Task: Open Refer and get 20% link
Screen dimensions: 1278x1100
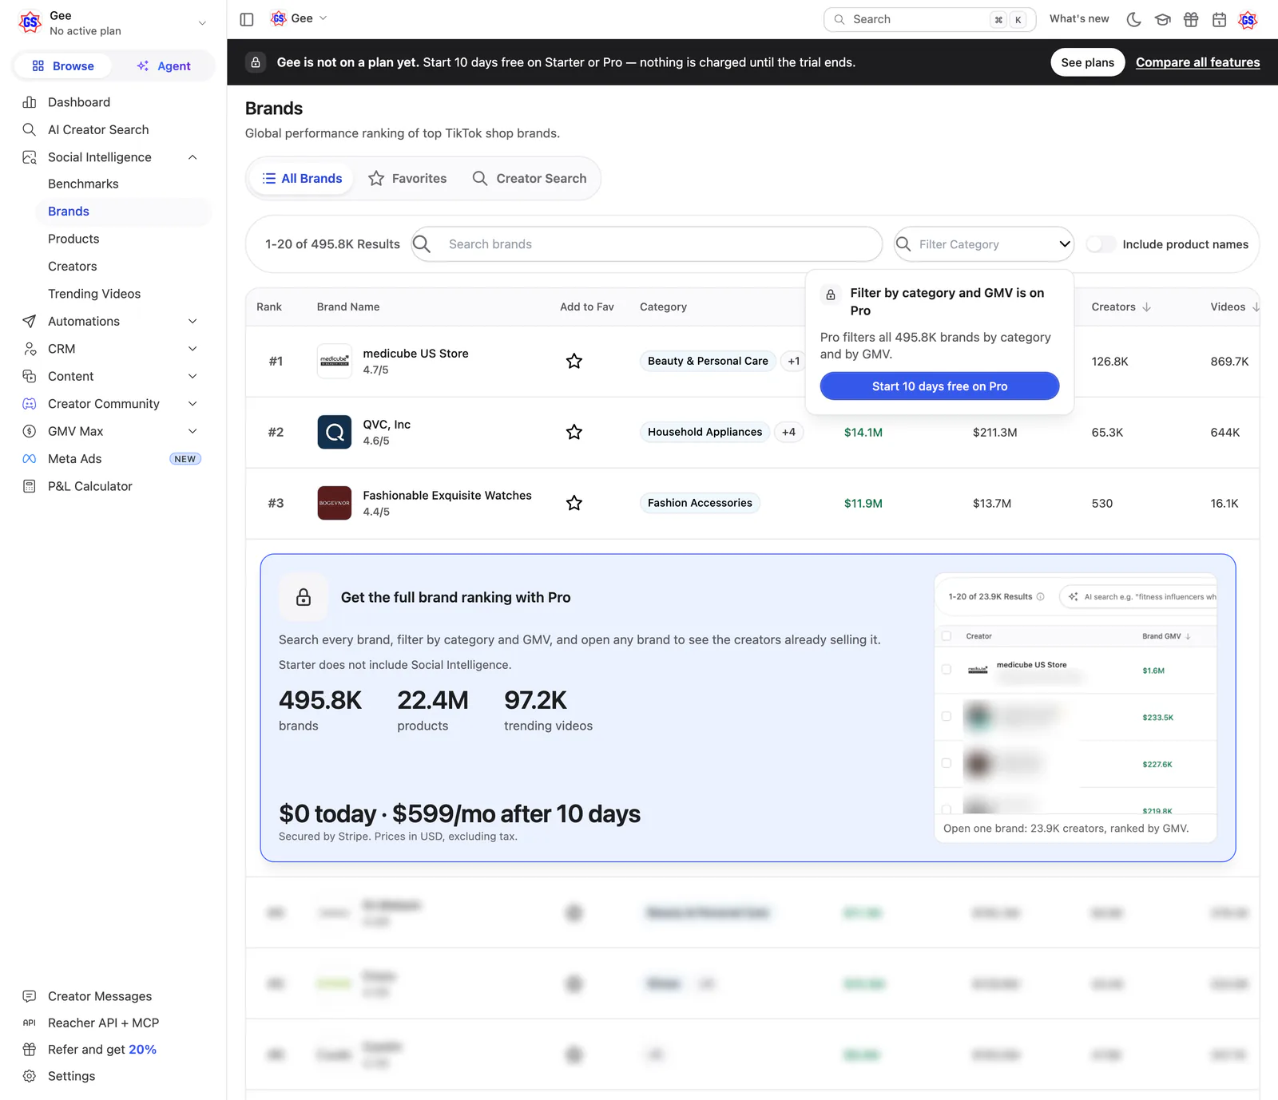Action: tap(102, 1050)
